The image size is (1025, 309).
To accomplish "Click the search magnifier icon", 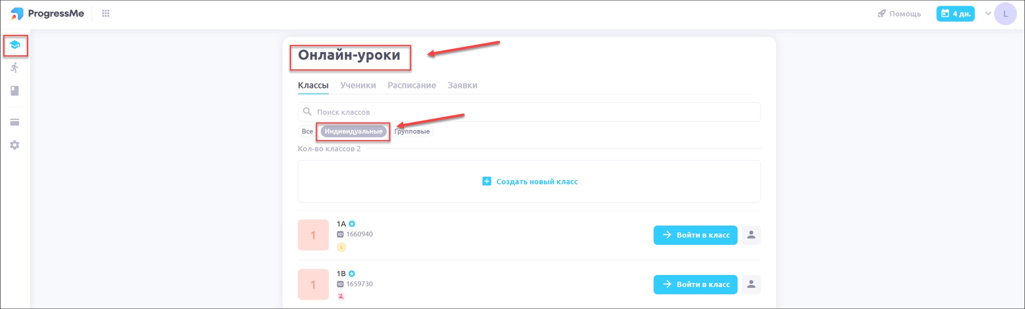I will pyautogui.click(x=307, y=111).
